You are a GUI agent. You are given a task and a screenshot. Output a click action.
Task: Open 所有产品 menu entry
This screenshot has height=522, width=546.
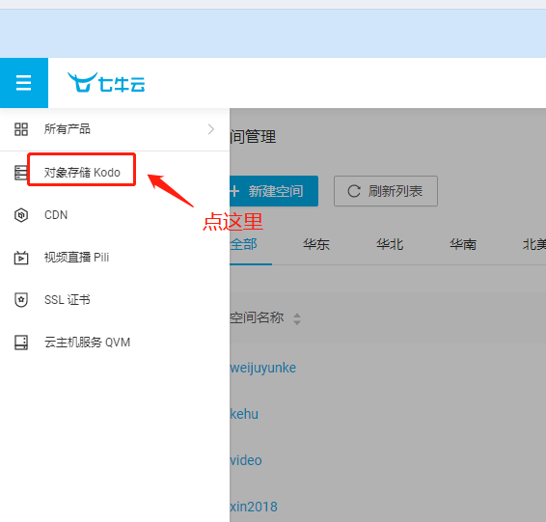[x=115, y=129]
